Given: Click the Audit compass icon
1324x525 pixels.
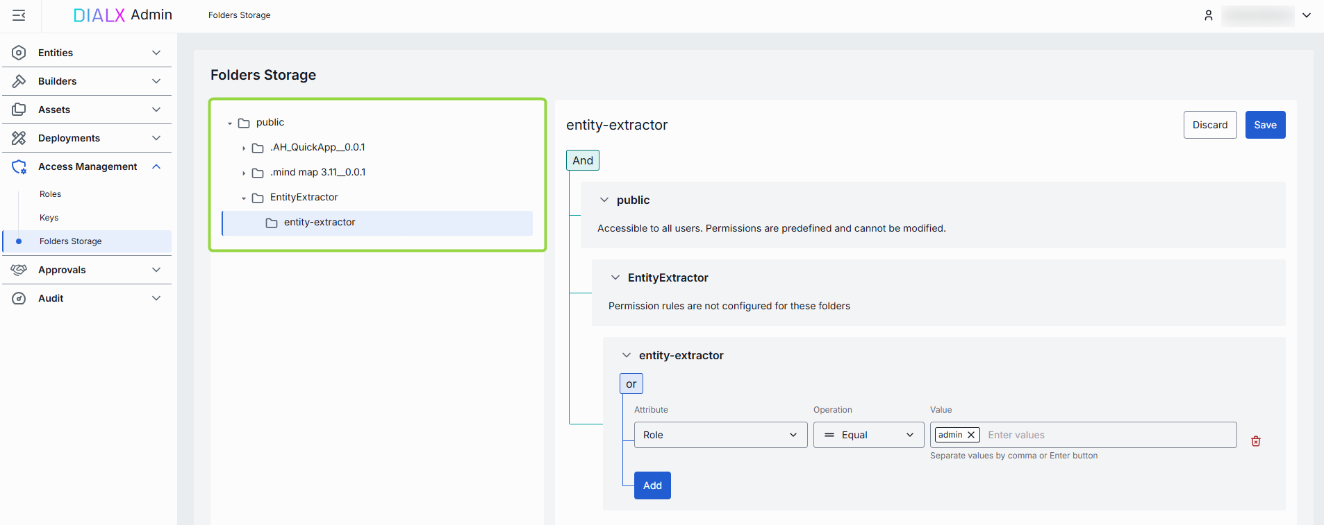Looking at the screenshot, I should [19, 298].
